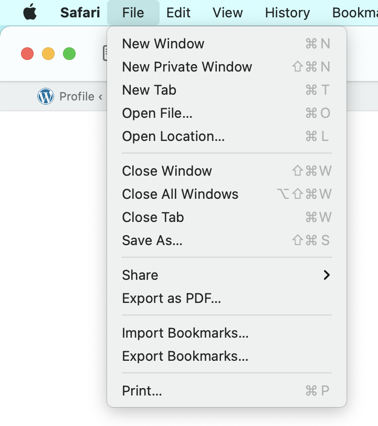Choose New Window
The width and height of the screenshot is (378, 426).
point(227,44)
